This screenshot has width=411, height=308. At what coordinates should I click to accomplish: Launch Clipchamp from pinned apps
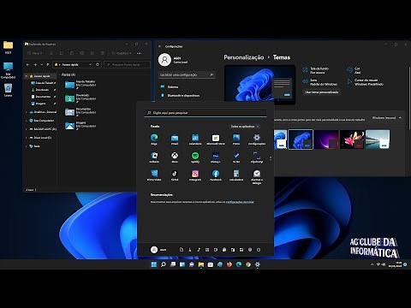coord(257,157)
